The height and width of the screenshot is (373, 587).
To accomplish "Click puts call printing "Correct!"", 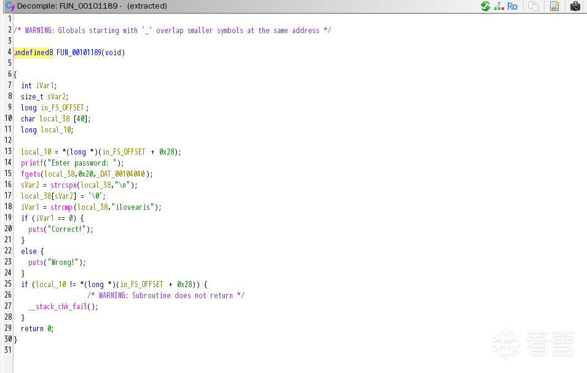I will pyautogui.click(x=36, y=229).
